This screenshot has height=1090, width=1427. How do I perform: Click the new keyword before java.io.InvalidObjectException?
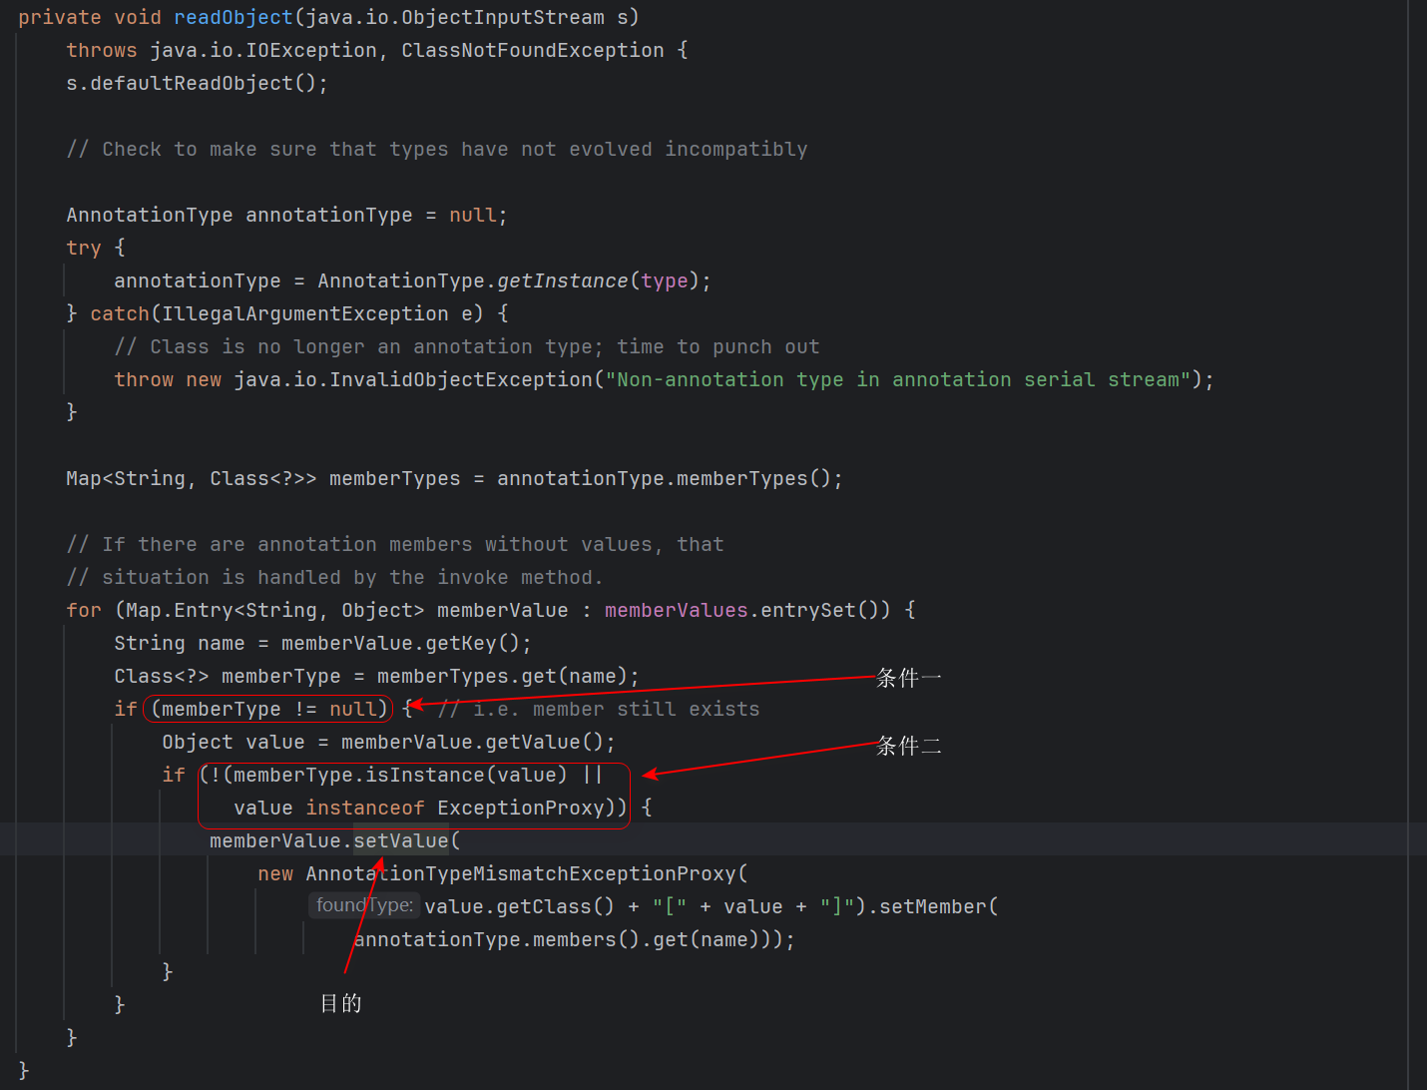pos(204,379)
